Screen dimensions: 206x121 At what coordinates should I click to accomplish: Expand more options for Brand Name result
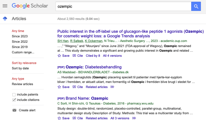[x=134, y=118]
